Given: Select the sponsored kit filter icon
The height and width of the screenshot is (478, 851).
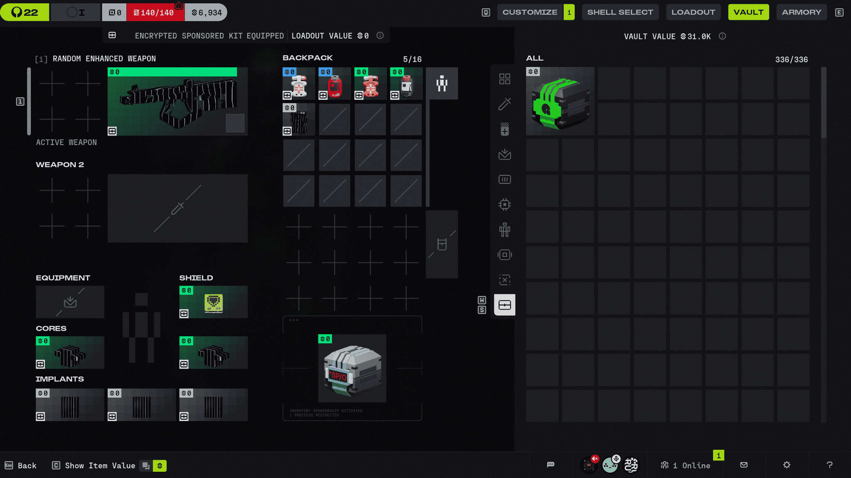Looking at the screenshot, I should pyautogui.click(x=504, y=305).
